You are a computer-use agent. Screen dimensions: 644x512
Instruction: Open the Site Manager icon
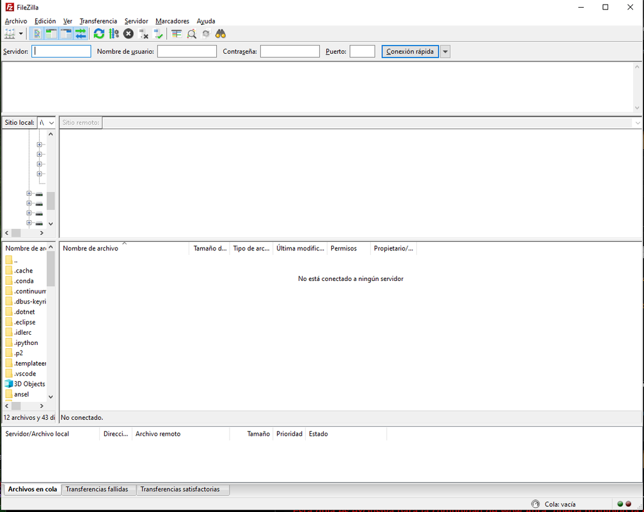pos(10,34)
